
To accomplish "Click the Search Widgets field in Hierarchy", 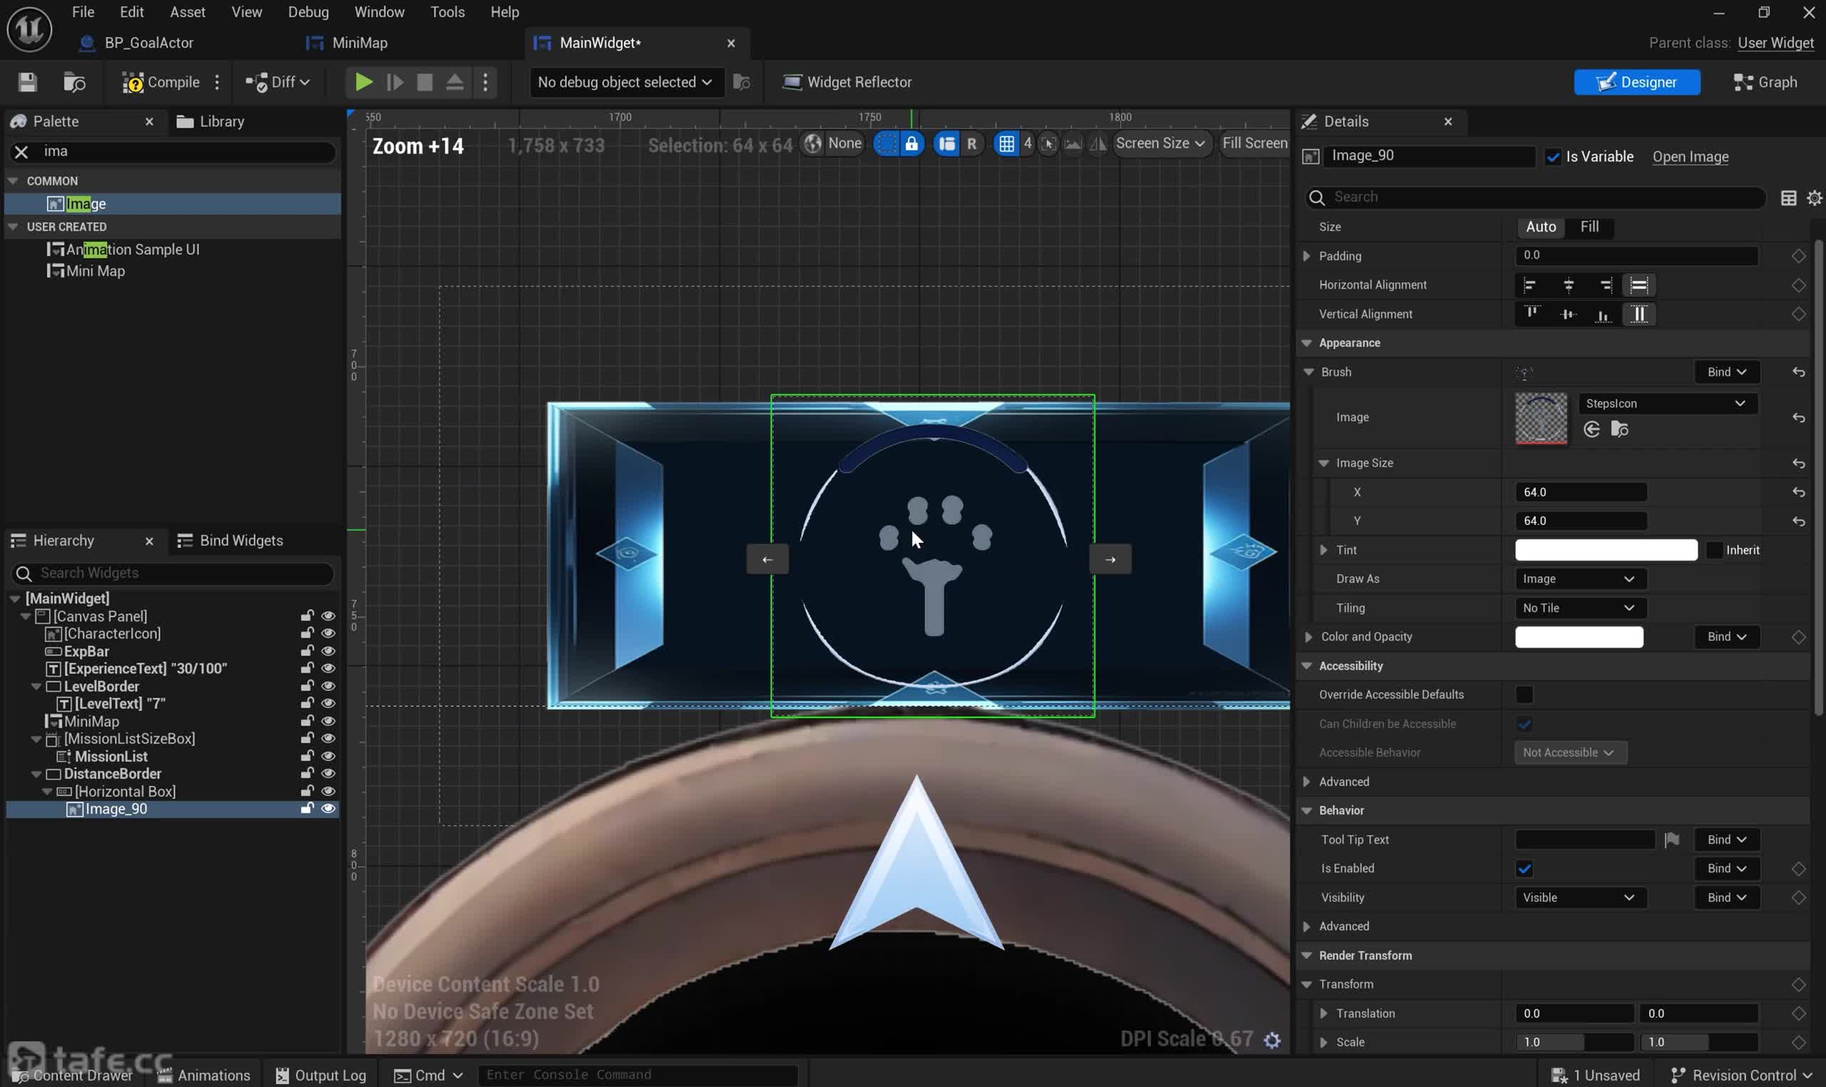I will click(x=173, y=573).
